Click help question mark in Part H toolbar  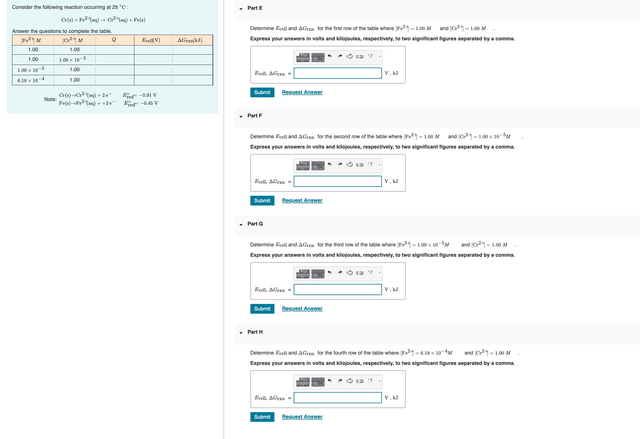370,381
